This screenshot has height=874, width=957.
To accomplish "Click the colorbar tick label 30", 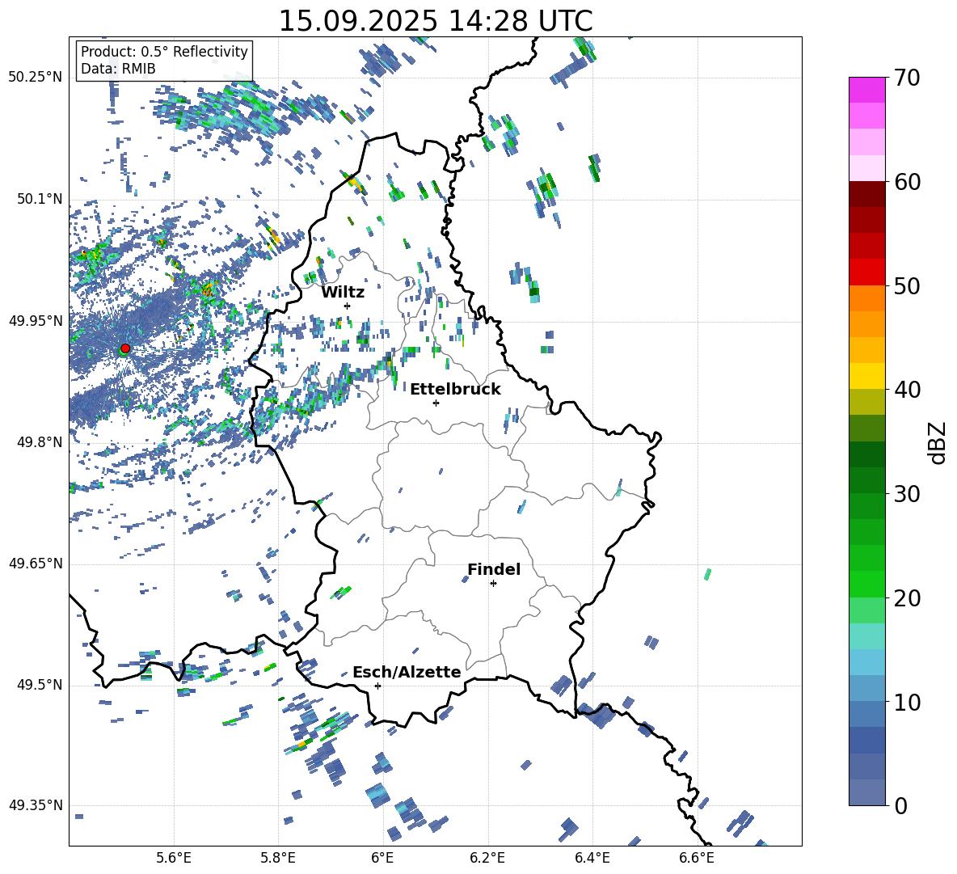I will 907,494.
